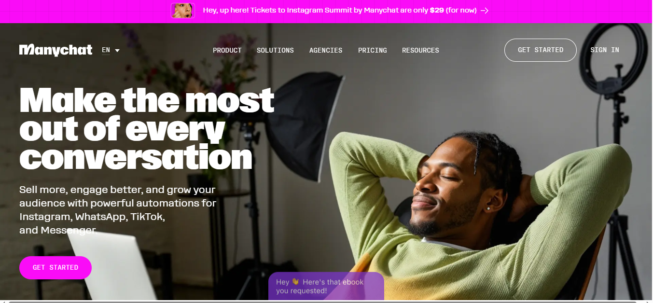Expand the EN language dropdown arrow
653x303 pixels.
pos(117,50)
